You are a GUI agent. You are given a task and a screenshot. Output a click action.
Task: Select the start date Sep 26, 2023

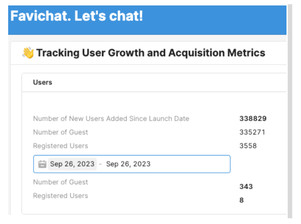pos(72,164)
